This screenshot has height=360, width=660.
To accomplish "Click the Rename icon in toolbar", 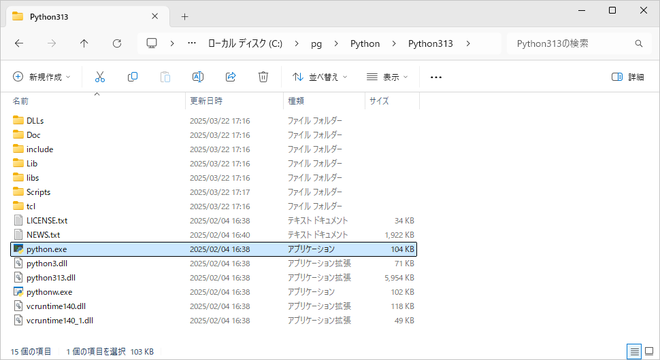I will tap(198, 77).
